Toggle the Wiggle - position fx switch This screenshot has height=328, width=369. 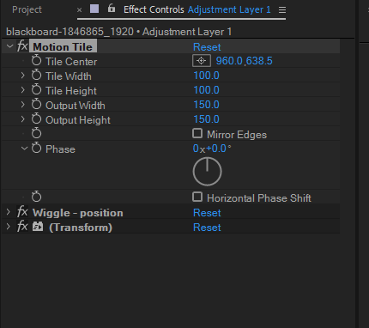pos(22,212)
